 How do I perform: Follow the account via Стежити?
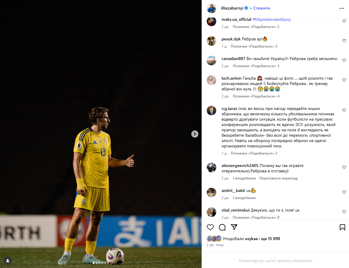coord(262,8)
